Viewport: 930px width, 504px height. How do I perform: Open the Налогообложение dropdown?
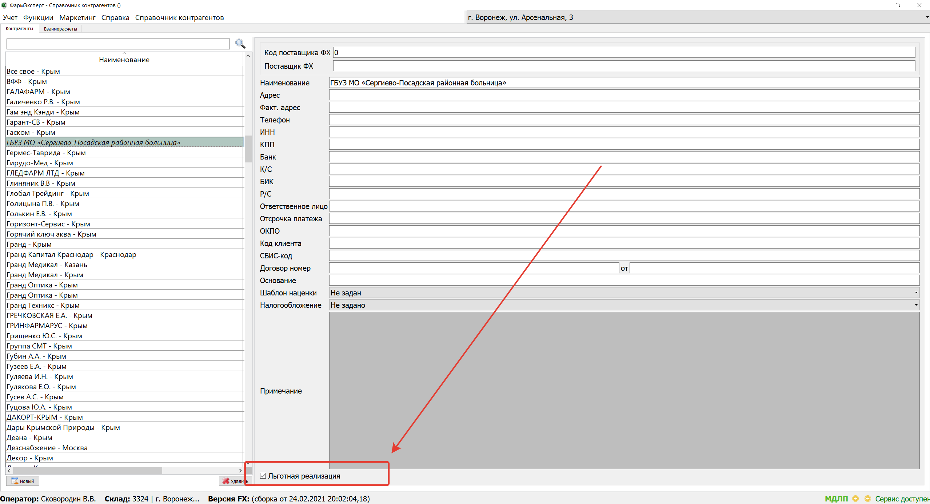[x=915, y=305]
